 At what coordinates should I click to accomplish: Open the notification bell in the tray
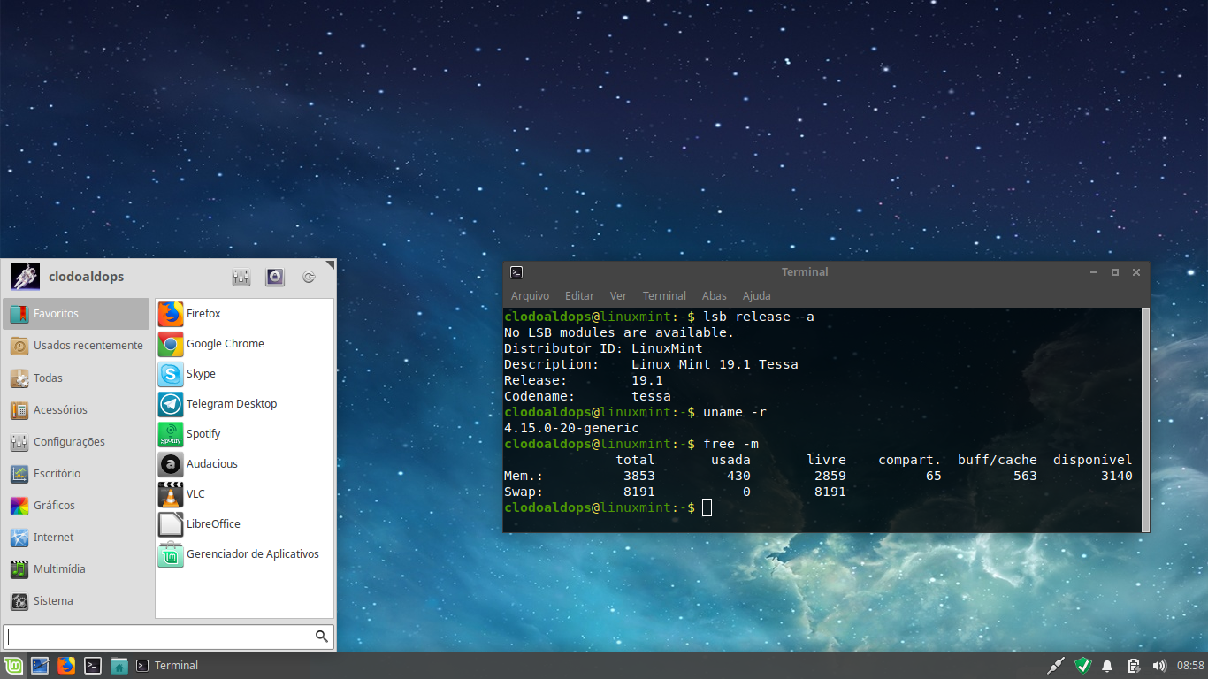[x=1107, y=666]
